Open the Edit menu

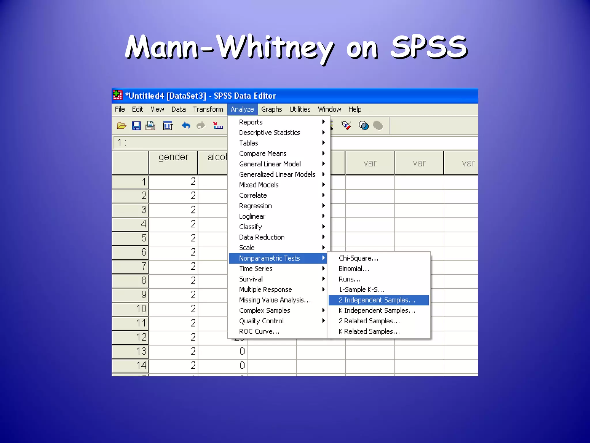tap(137, 109)
